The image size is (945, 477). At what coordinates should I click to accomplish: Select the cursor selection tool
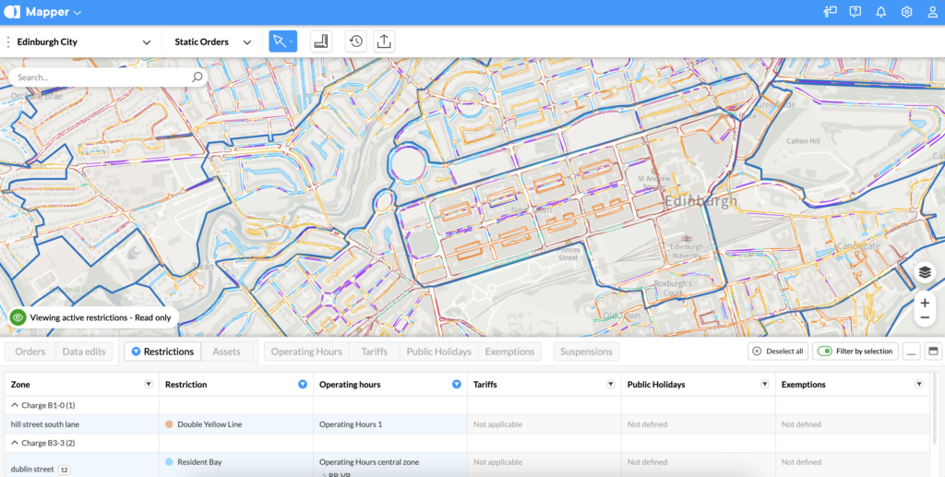click(x=279, y=42)
